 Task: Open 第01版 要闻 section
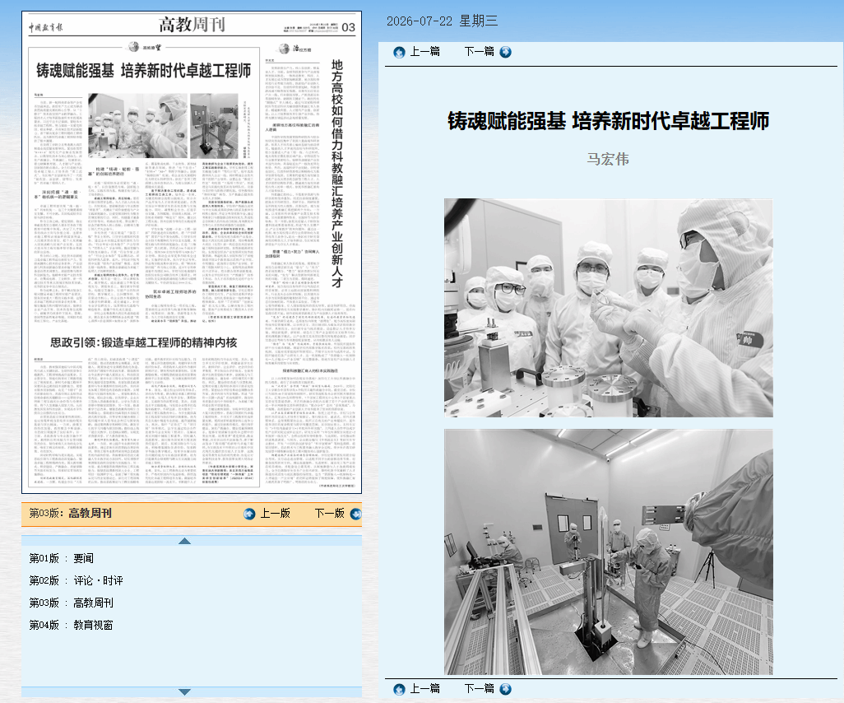click(62, 559)
